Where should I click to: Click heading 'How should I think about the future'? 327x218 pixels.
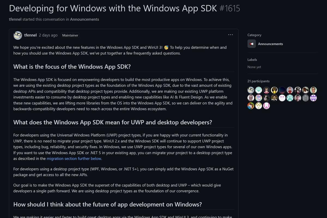(x=108, y=204)
